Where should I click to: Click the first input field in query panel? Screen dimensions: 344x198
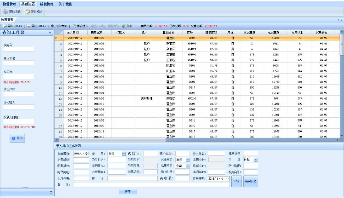[x=19, y=49]
